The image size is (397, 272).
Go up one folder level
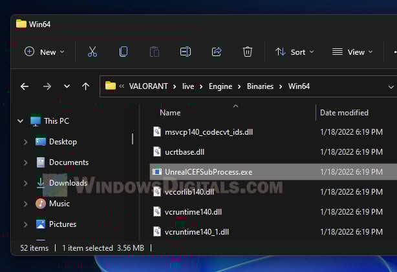[x=85, y=86]
